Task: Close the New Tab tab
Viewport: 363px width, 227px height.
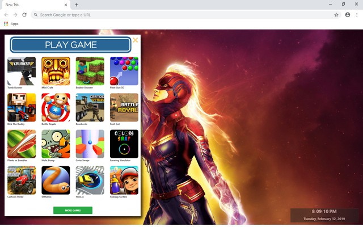Action: [x=66, y=5]
